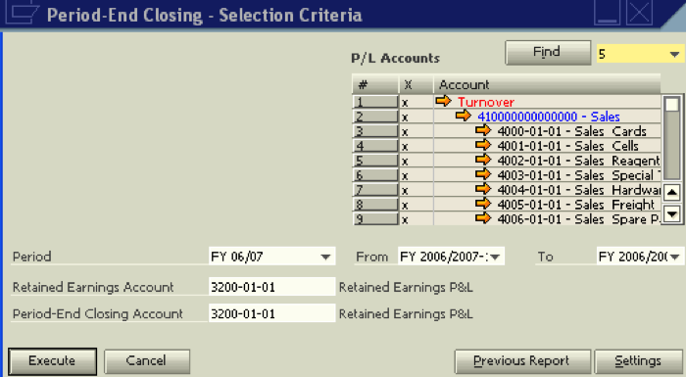Select 4001-01-01 - Sales Cells text
The height and width of the screenshot is (377, 686).
(x=567, y=146)
